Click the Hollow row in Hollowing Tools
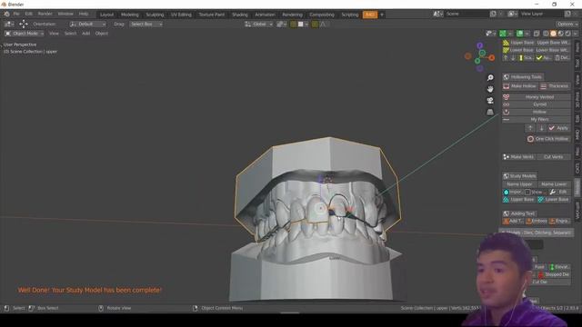Image resolution: width=582 pixels, height=327 pixels. click(537, 112)
